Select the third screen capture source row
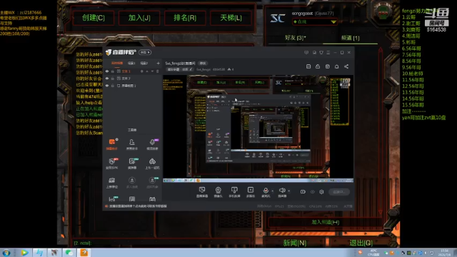Screen dimensions: 457x257 pyautogui.click(x=132, y=86)
